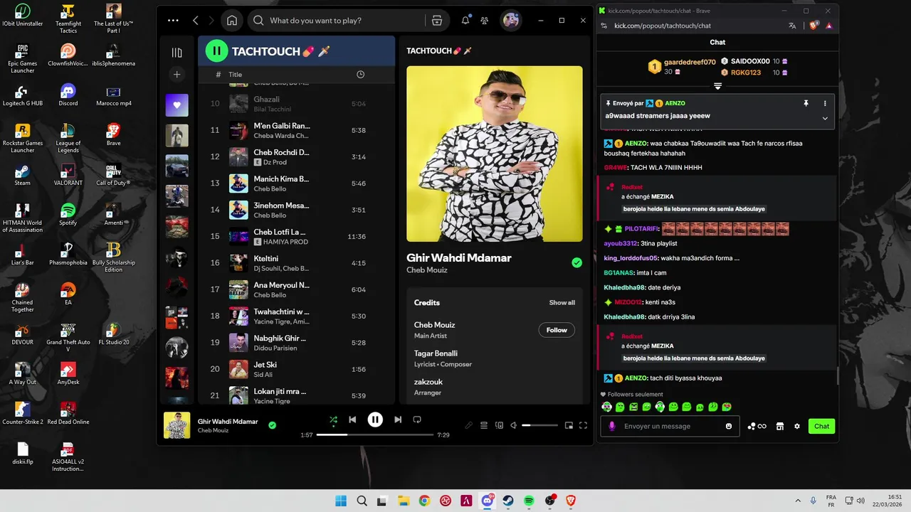Screen dimensions: 911x512
Task: Open Brave Shields lion icon
Action: [x=814, y=26]
